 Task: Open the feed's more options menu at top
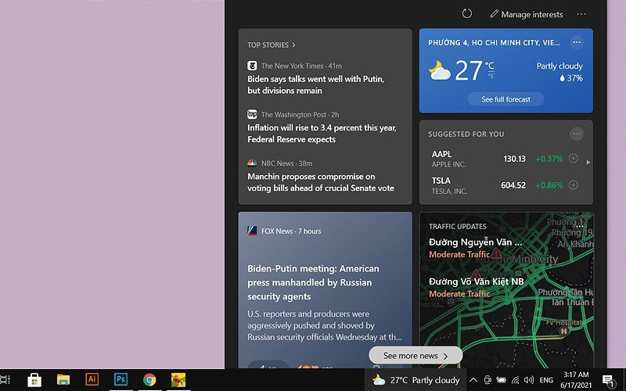581,14
